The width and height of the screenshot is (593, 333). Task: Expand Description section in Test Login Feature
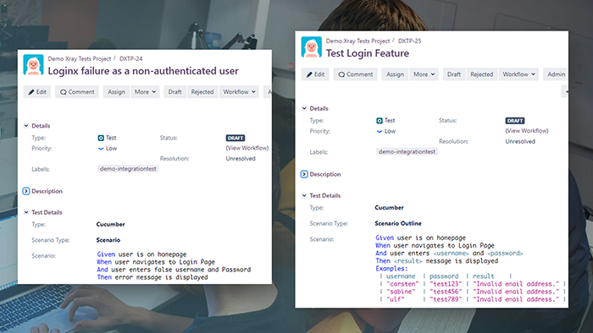coord(304,174)
